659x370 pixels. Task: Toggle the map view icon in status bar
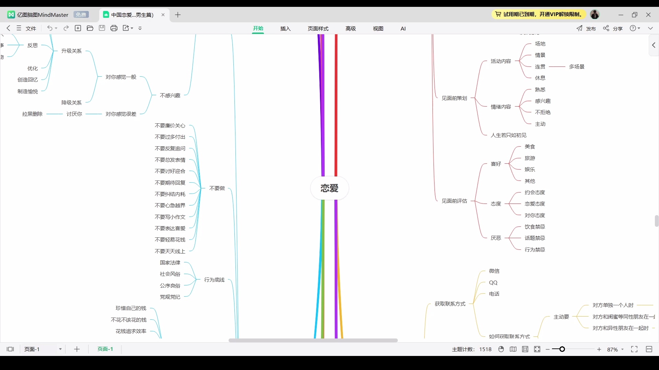(513, 349)
